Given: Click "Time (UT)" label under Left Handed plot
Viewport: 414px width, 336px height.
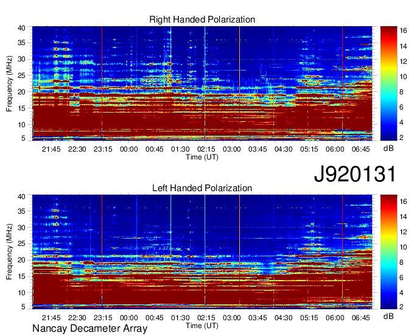Looking at the screenshot, I should (x=202, y=326).
